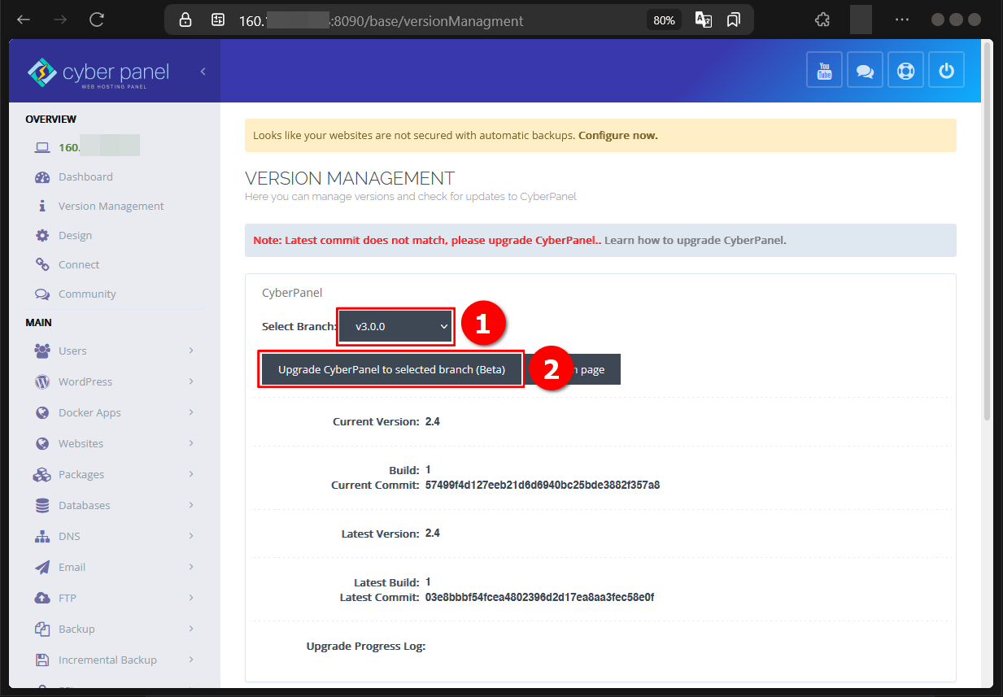
Task: Click the Email paper plane icon
Action: click(42, 567)
